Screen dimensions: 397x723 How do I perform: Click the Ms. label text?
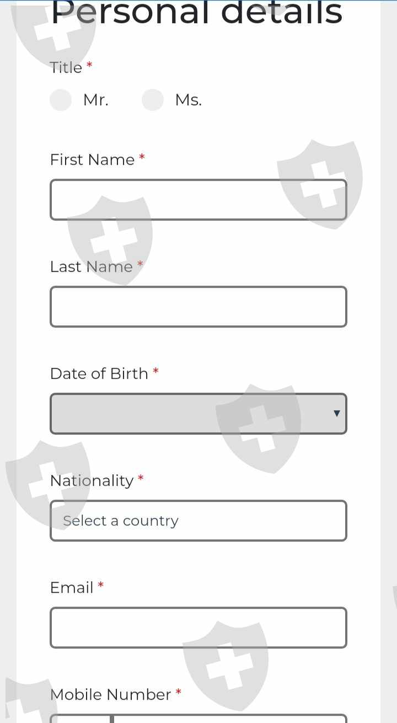[188, 100]
